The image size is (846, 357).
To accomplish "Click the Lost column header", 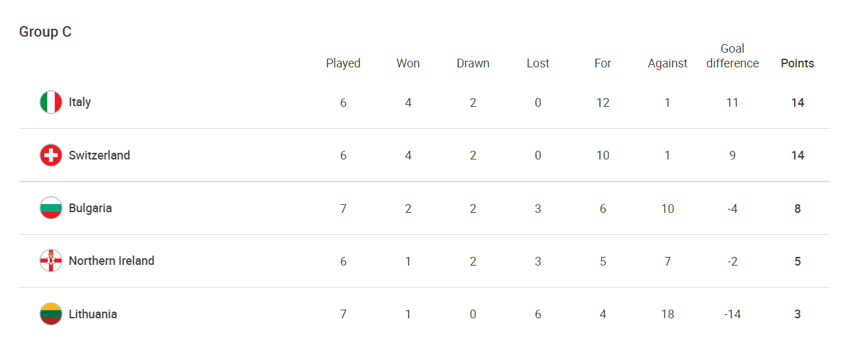I will (538, 63).
